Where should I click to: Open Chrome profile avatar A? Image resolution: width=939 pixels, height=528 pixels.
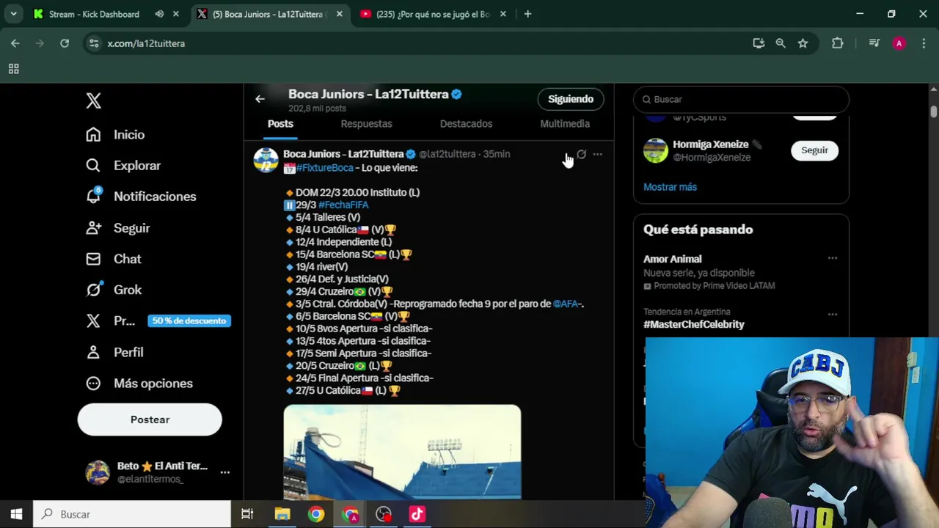click(x=899, y=43)
